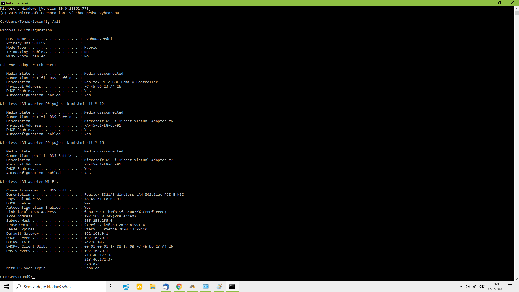Click the taskbar search box
This screenshot has height=292, width=519.
59,287
